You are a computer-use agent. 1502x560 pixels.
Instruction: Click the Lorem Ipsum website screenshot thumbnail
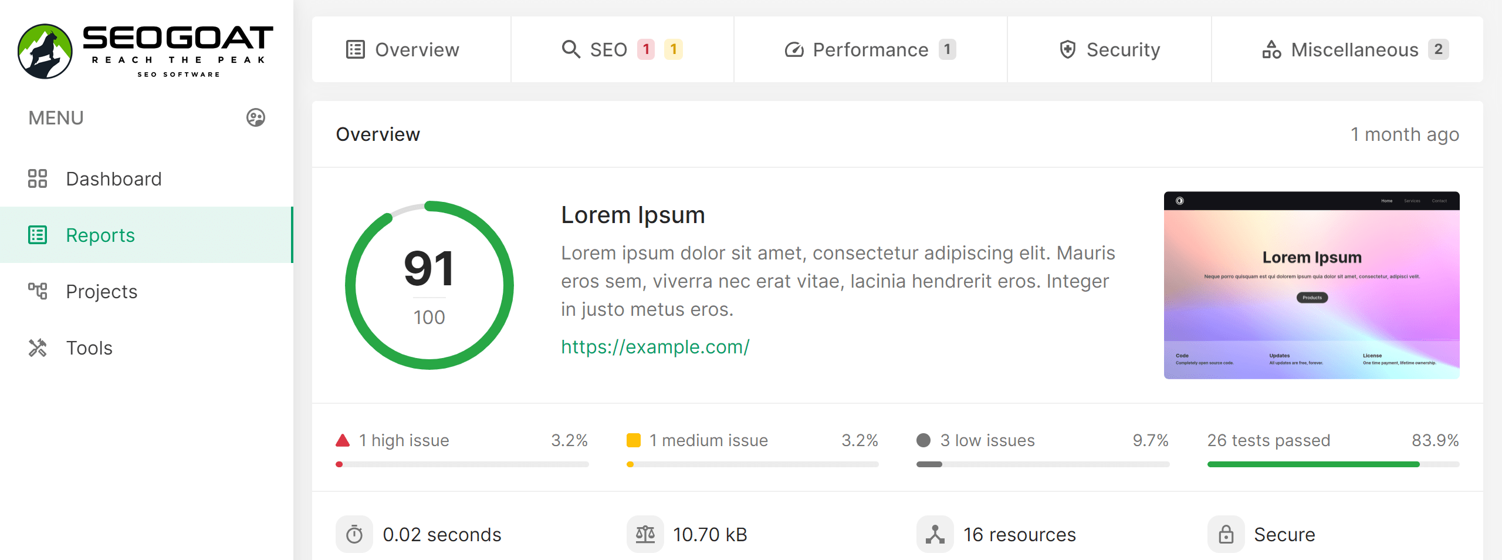click(x=1311, y=285)
